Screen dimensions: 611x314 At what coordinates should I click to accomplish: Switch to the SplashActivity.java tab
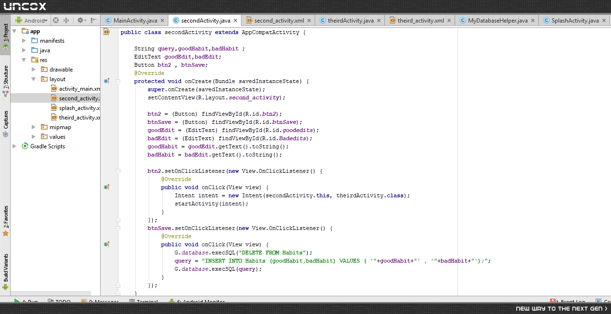point(574,20)
